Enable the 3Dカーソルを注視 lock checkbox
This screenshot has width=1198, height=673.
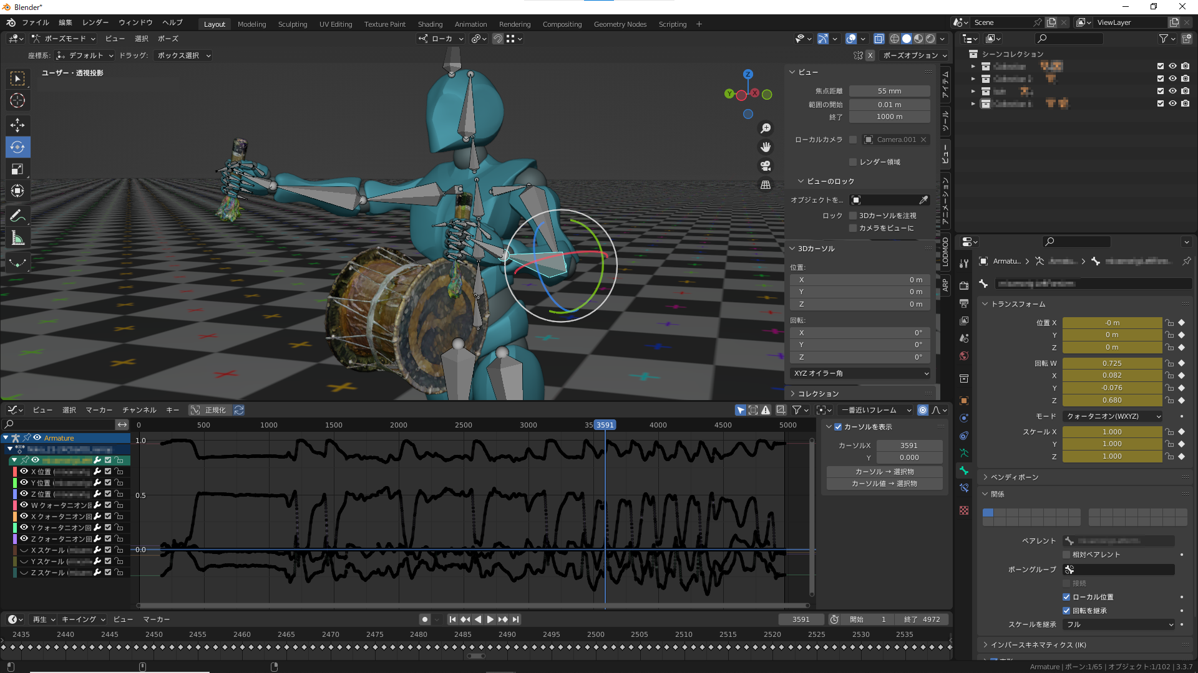point(853,216)
